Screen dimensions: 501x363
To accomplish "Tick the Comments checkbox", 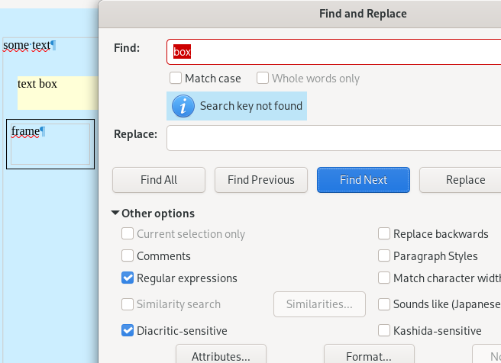I will (x=128, y=256).
